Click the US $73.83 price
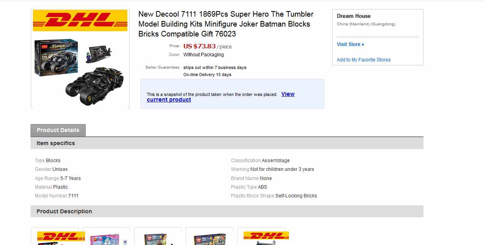 (x=199, y=46)
